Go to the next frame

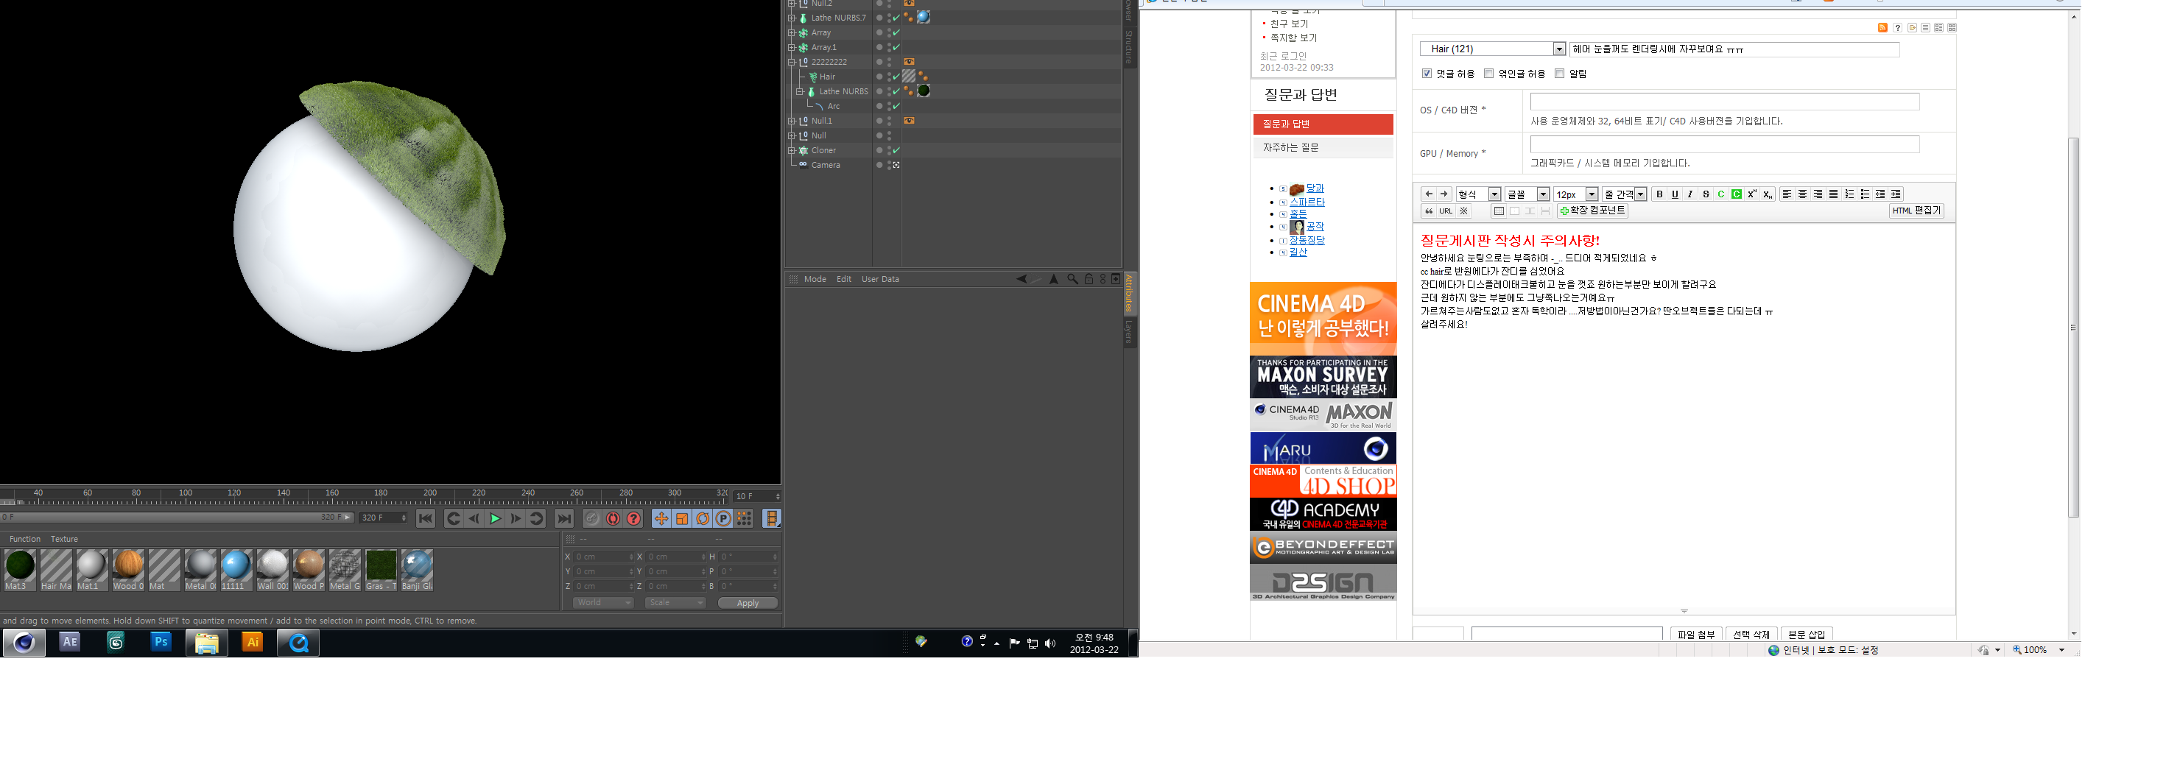(x=516, y=518)
